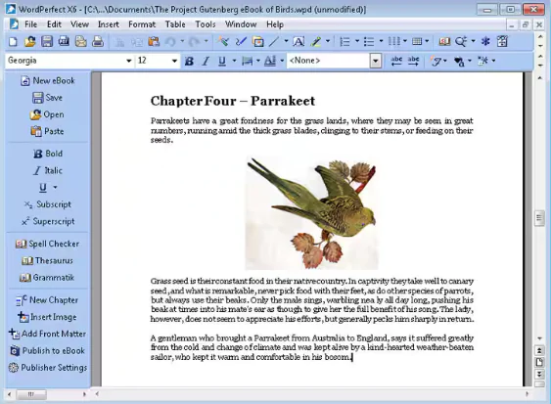
Task: Open the Help menu
Action: [275, 24]
